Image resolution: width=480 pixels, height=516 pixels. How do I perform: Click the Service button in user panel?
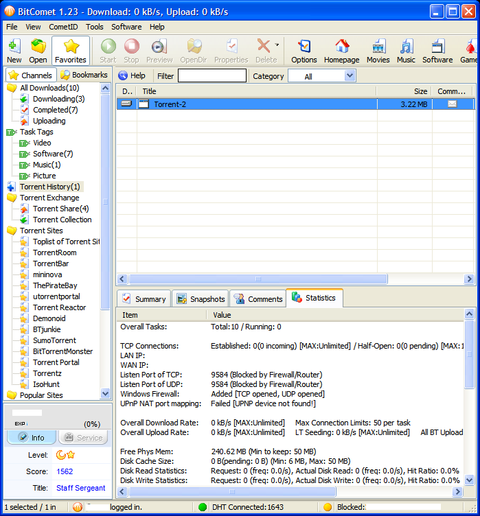(x=83, y=437)
